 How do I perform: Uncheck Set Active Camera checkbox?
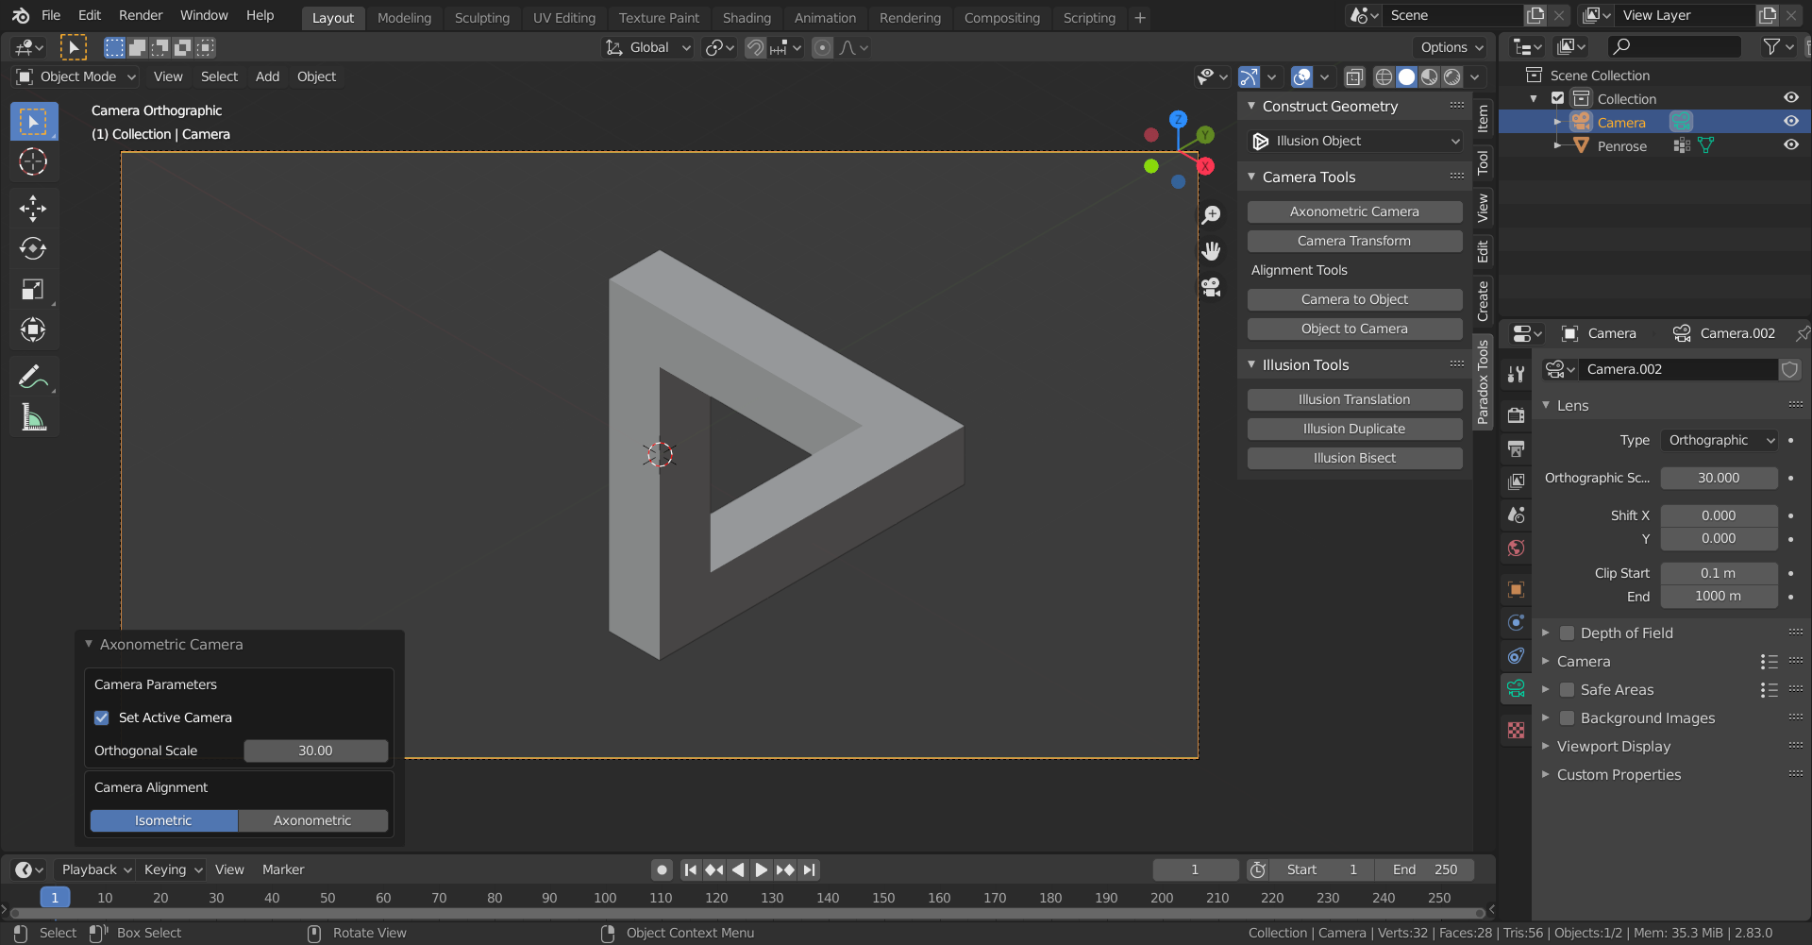point(102,717)
